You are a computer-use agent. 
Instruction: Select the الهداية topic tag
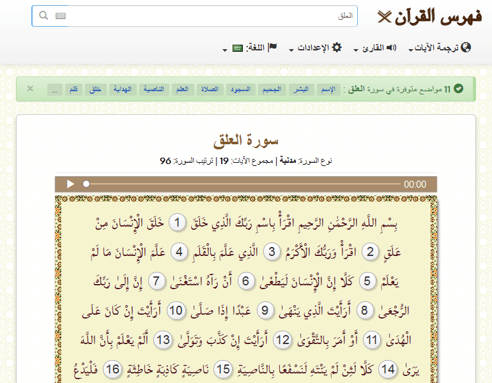pos(123,89)
